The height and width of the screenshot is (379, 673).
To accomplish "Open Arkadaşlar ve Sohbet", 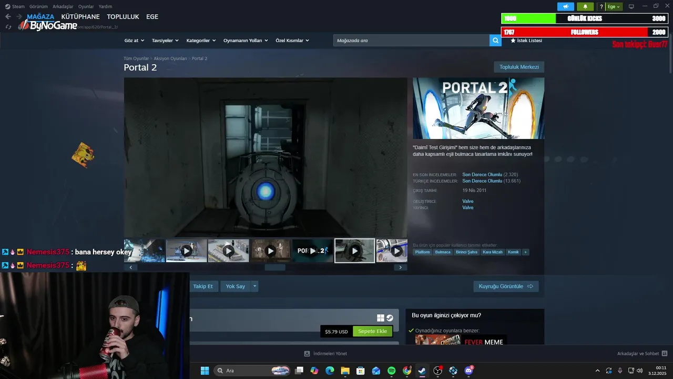I will (642, 354).
